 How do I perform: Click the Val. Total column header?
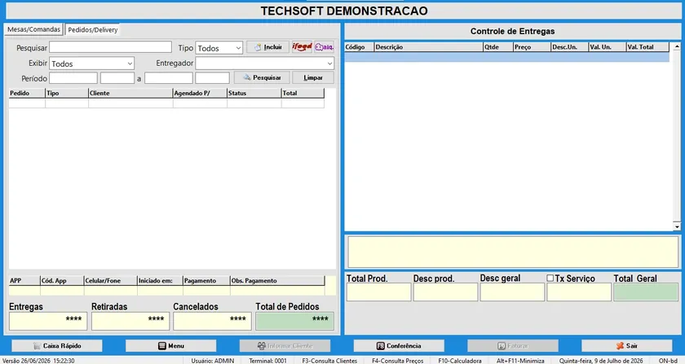pos(647,46)
